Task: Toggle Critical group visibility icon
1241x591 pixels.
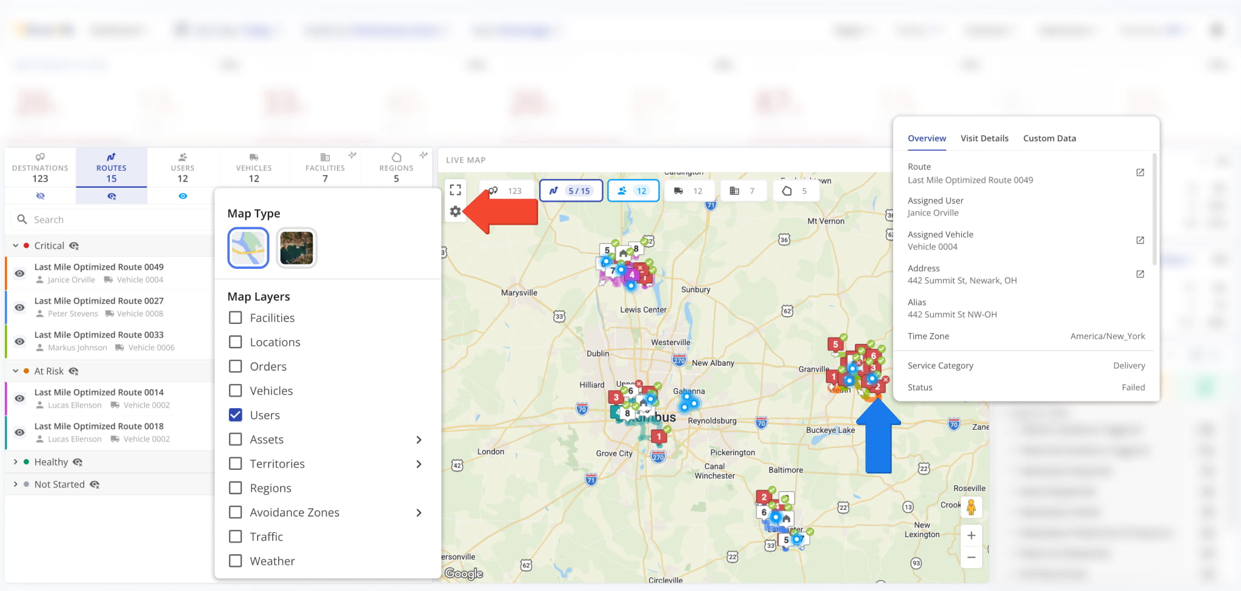Action: click(x=74, y=246)
